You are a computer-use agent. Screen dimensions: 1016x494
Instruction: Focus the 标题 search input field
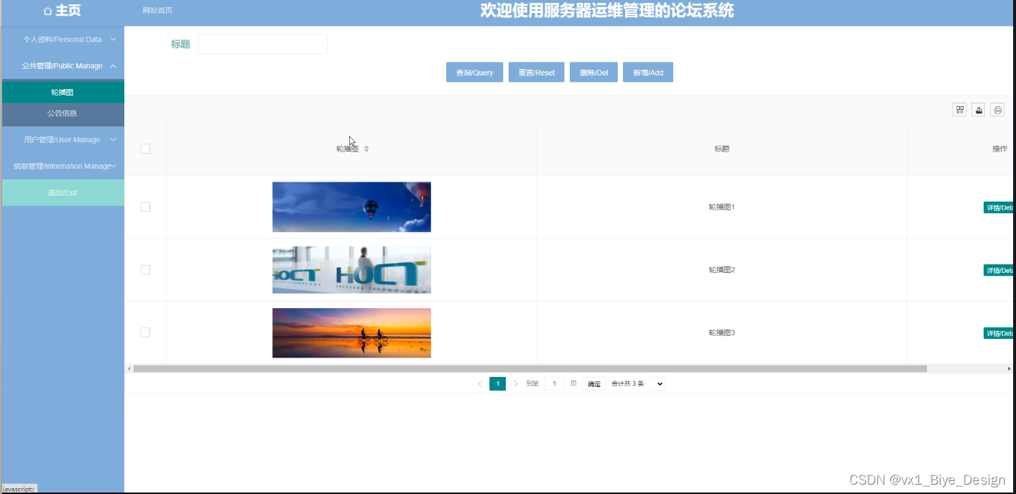263,44
